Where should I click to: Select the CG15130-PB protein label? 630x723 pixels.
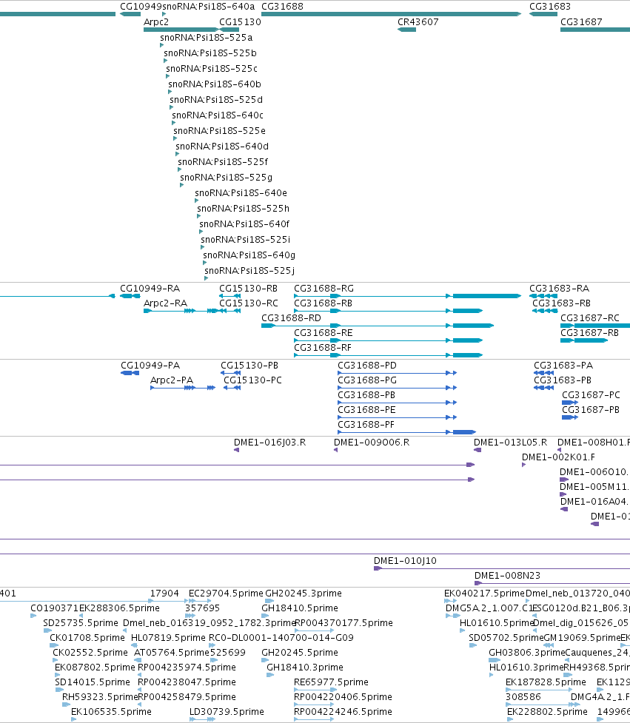[x=249, y=366]
